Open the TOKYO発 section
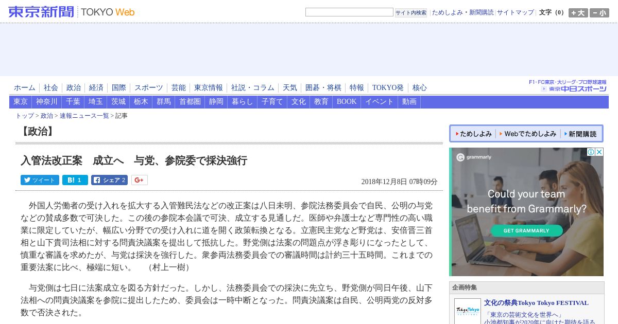 (x=388, y=88)
